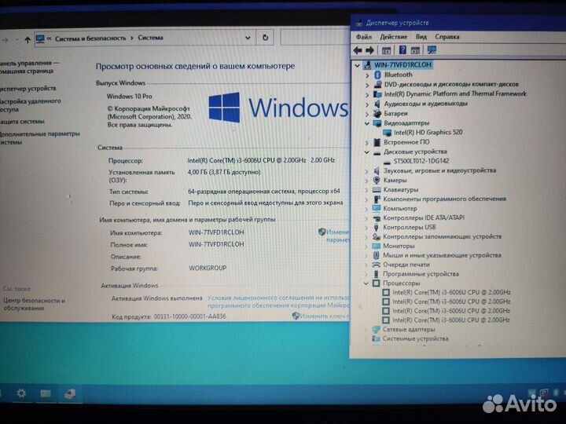Click the Контроллеры USB icon

click(x=376, y=227)
